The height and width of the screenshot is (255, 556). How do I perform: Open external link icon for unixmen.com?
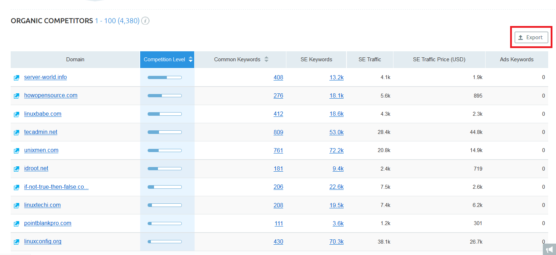click(16, 151)
